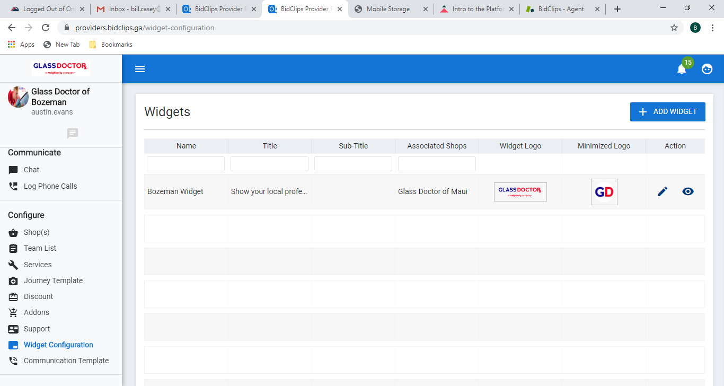Reload the page with refresh icon
Viewport: 724px width, 386px height.
click(46, 28)
